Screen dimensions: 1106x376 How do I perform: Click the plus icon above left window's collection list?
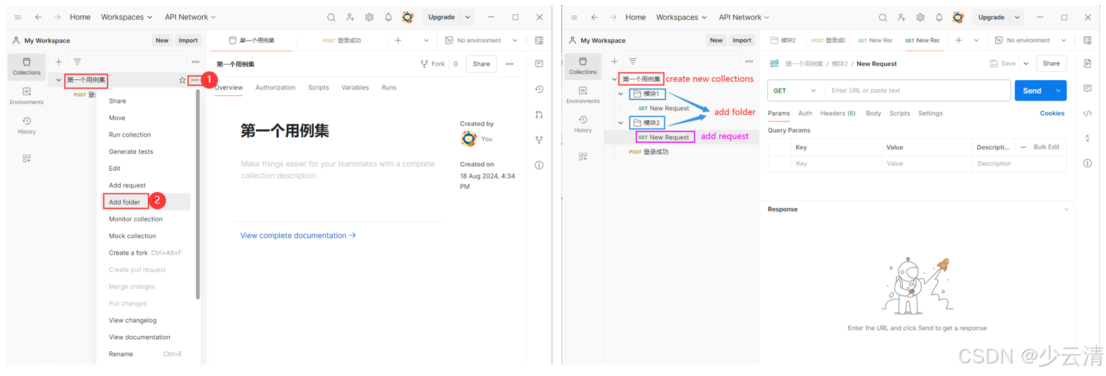[x=59, y=61]
